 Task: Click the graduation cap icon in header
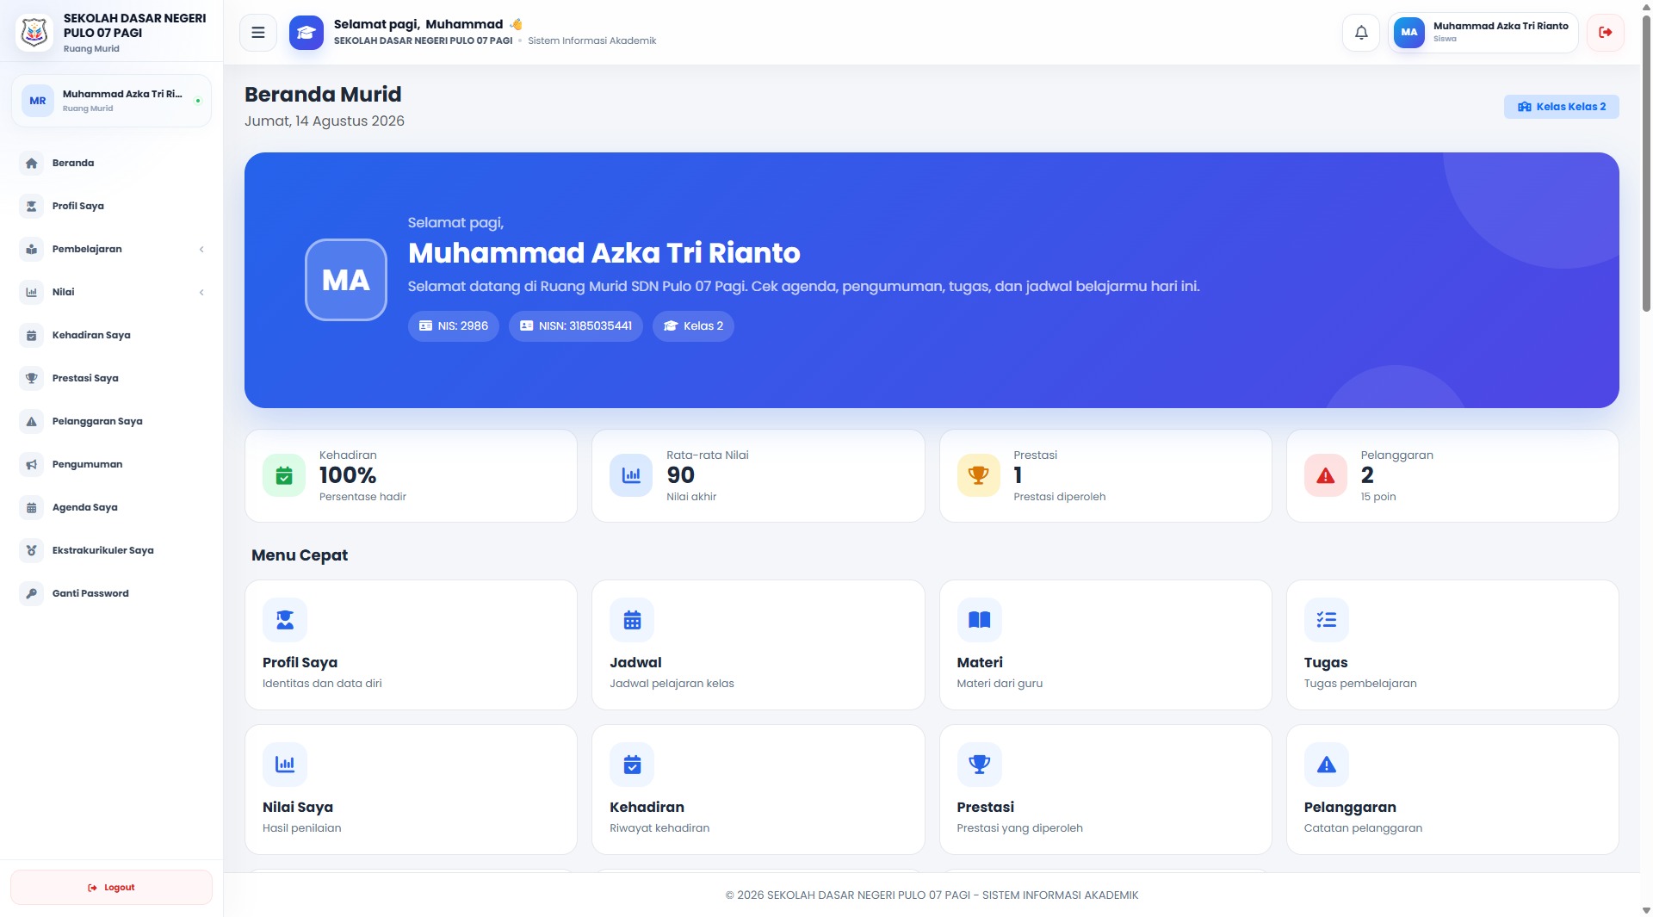306,33
